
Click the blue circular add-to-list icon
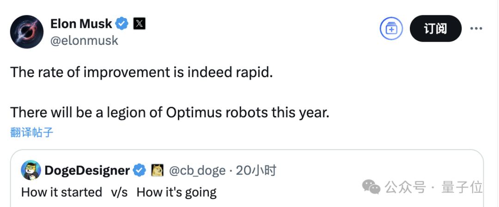click(391, 29)
